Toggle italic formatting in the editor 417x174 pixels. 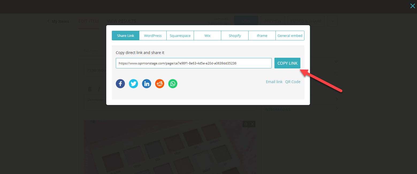(99, 89)
